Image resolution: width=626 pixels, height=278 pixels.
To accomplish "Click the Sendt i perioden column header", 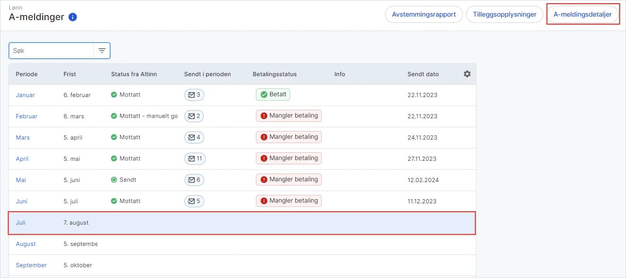I will [207, 74].
